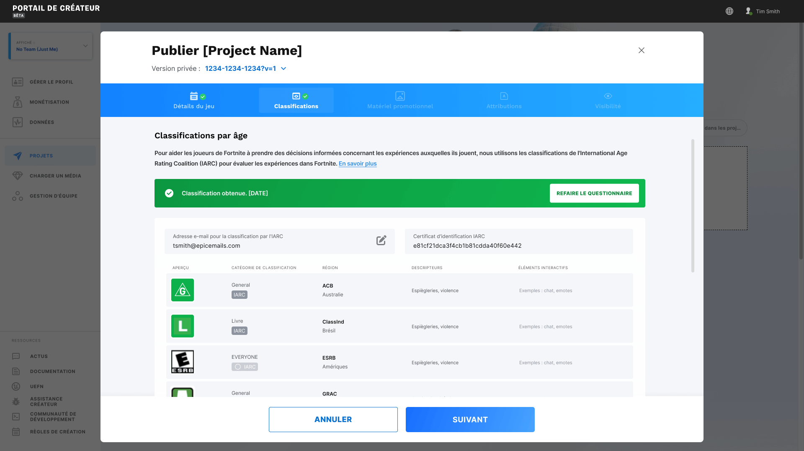Open Données in sidebar
Viewport: 804px width, 451px height.
[x=50, y=122]
